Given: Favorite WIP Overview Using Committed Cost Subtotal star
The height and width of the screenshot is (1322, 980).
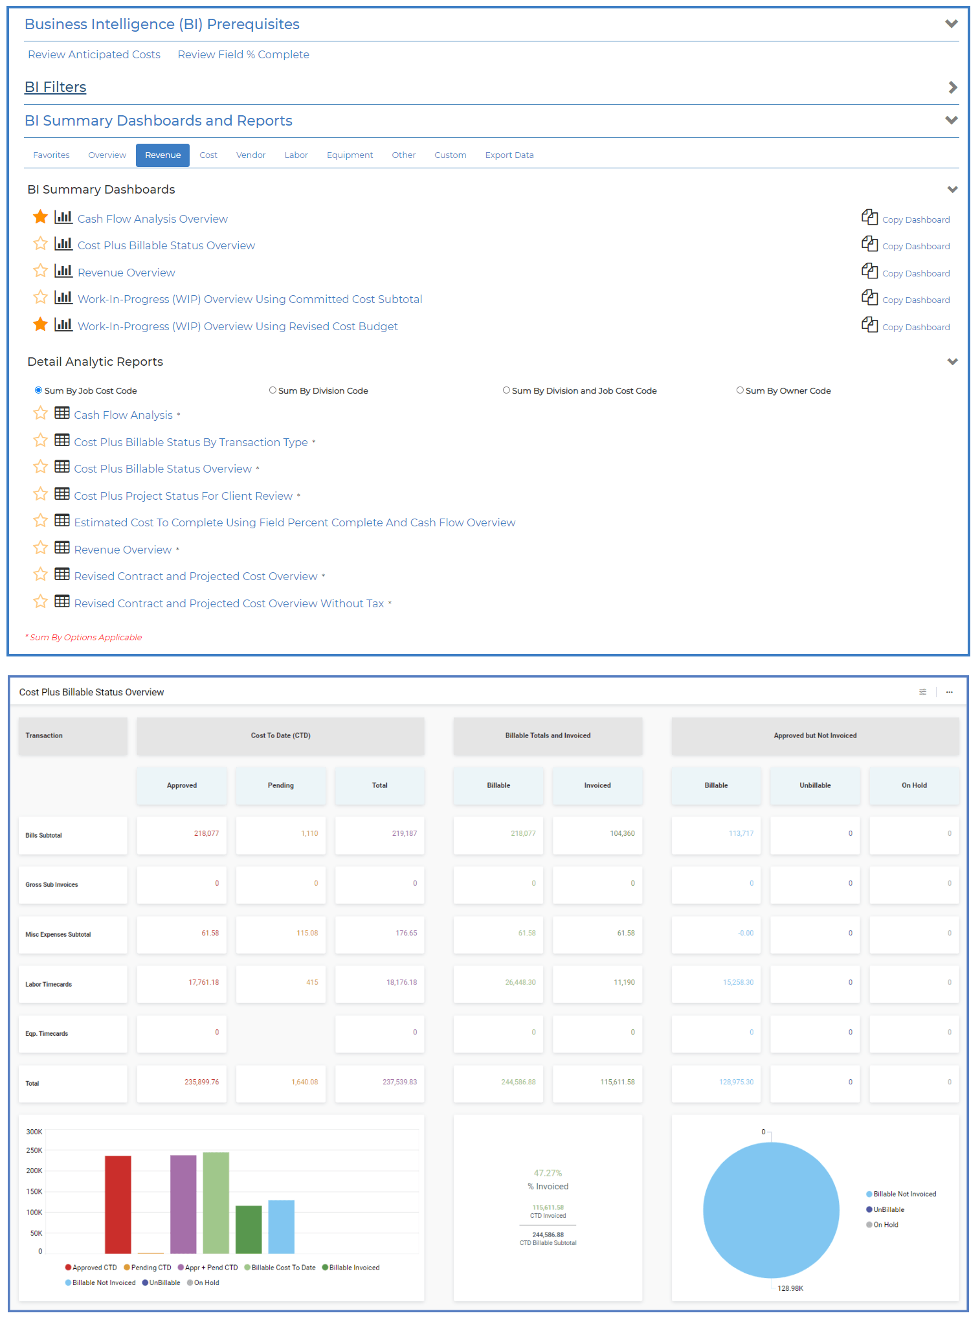Looking at the screenshot, I should pos(40,297).
